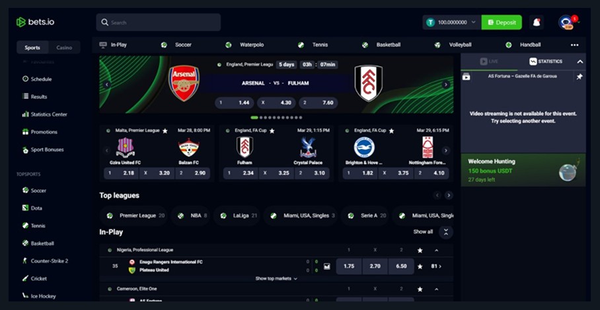
Task: Toggle favourite star for Nigeria Professional League
Action: tap(420, 251)
